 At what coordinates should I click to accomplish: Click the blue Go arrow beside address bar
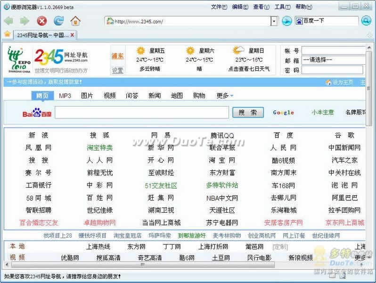pyautogui.click(x=286, y=21)
